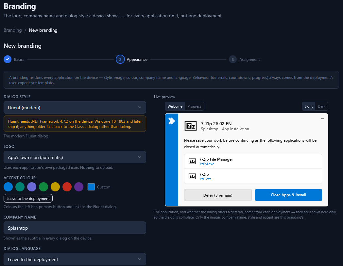This screenshot has height=266, width=343.
Task: Click the Company Name input field
Action: [75, 228]
